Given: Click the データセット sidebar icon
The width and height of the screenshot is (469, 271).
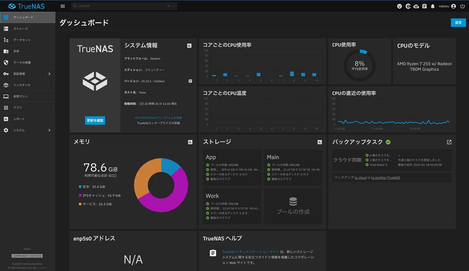Looking at the screenshot, I should pos(6,40).
